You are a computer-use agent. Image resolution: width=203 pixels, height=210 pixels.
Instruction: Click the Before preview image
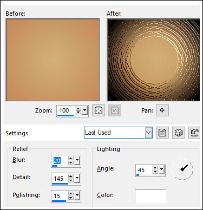pyautogui.click(x=53, y=60)
